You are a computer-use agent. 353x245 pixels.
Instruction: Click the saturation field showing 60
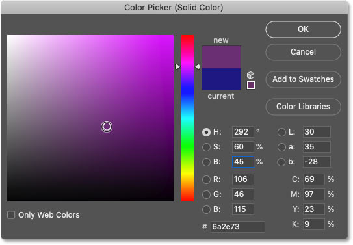pyautogui.click(x=243, y=147)
